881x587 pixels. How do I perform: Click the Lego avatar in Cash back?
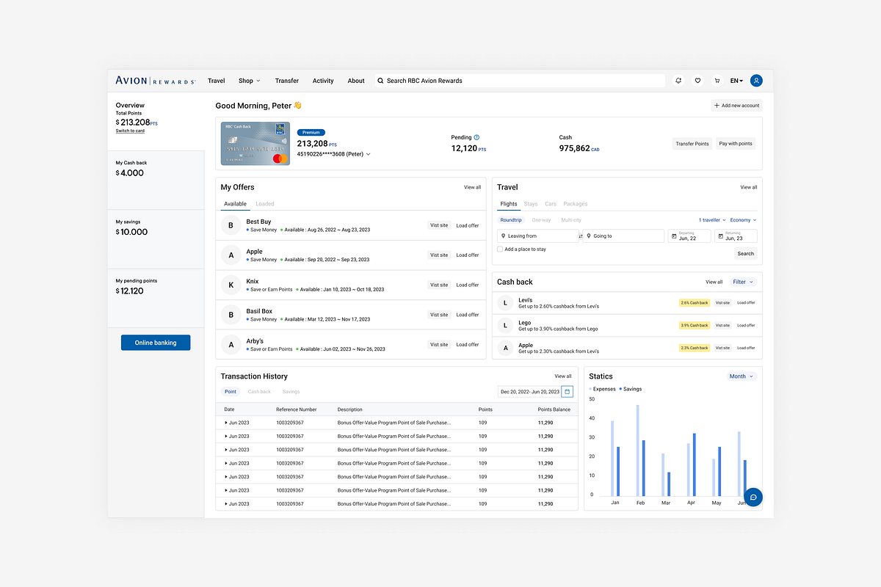505,325
